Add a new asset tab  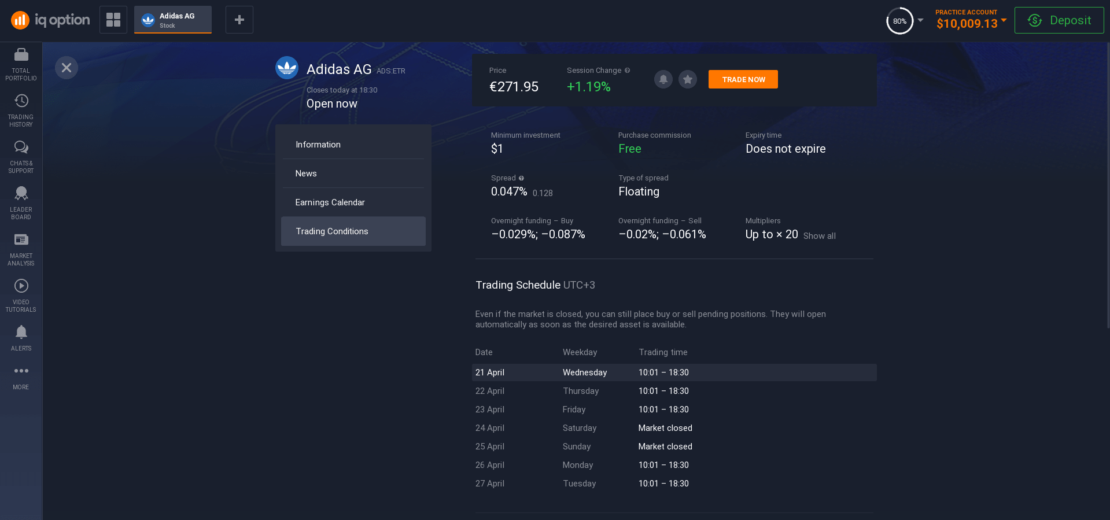pyautogui.click(x=239, y=20)
